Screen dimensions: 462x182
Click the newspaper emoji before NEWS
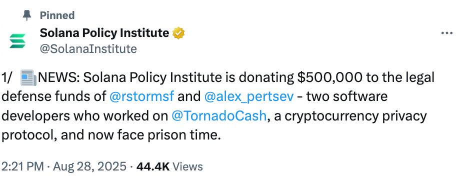[x=28, y=78]
